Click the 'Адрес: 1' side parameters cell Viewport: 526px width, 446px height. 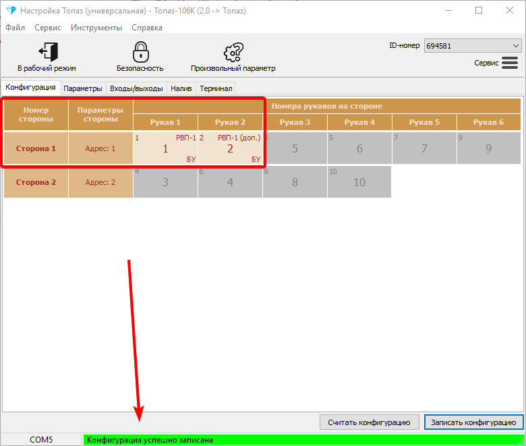[x=100, y=148]
